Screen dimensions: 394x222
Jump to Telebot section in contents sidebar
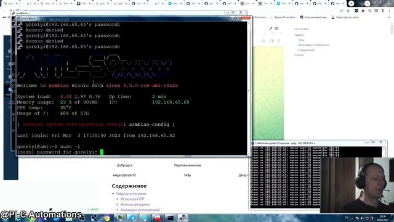[x=299, y=35]
